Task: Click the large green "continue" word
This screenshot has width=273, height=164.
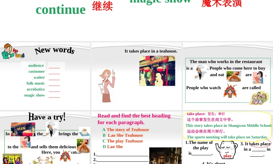Action: pos(61,10)
